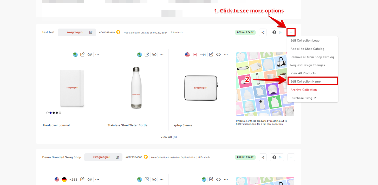Click edit pencil on the +283 product card
The height and width of the screenshot is (185, 378).
coord(82,180)
